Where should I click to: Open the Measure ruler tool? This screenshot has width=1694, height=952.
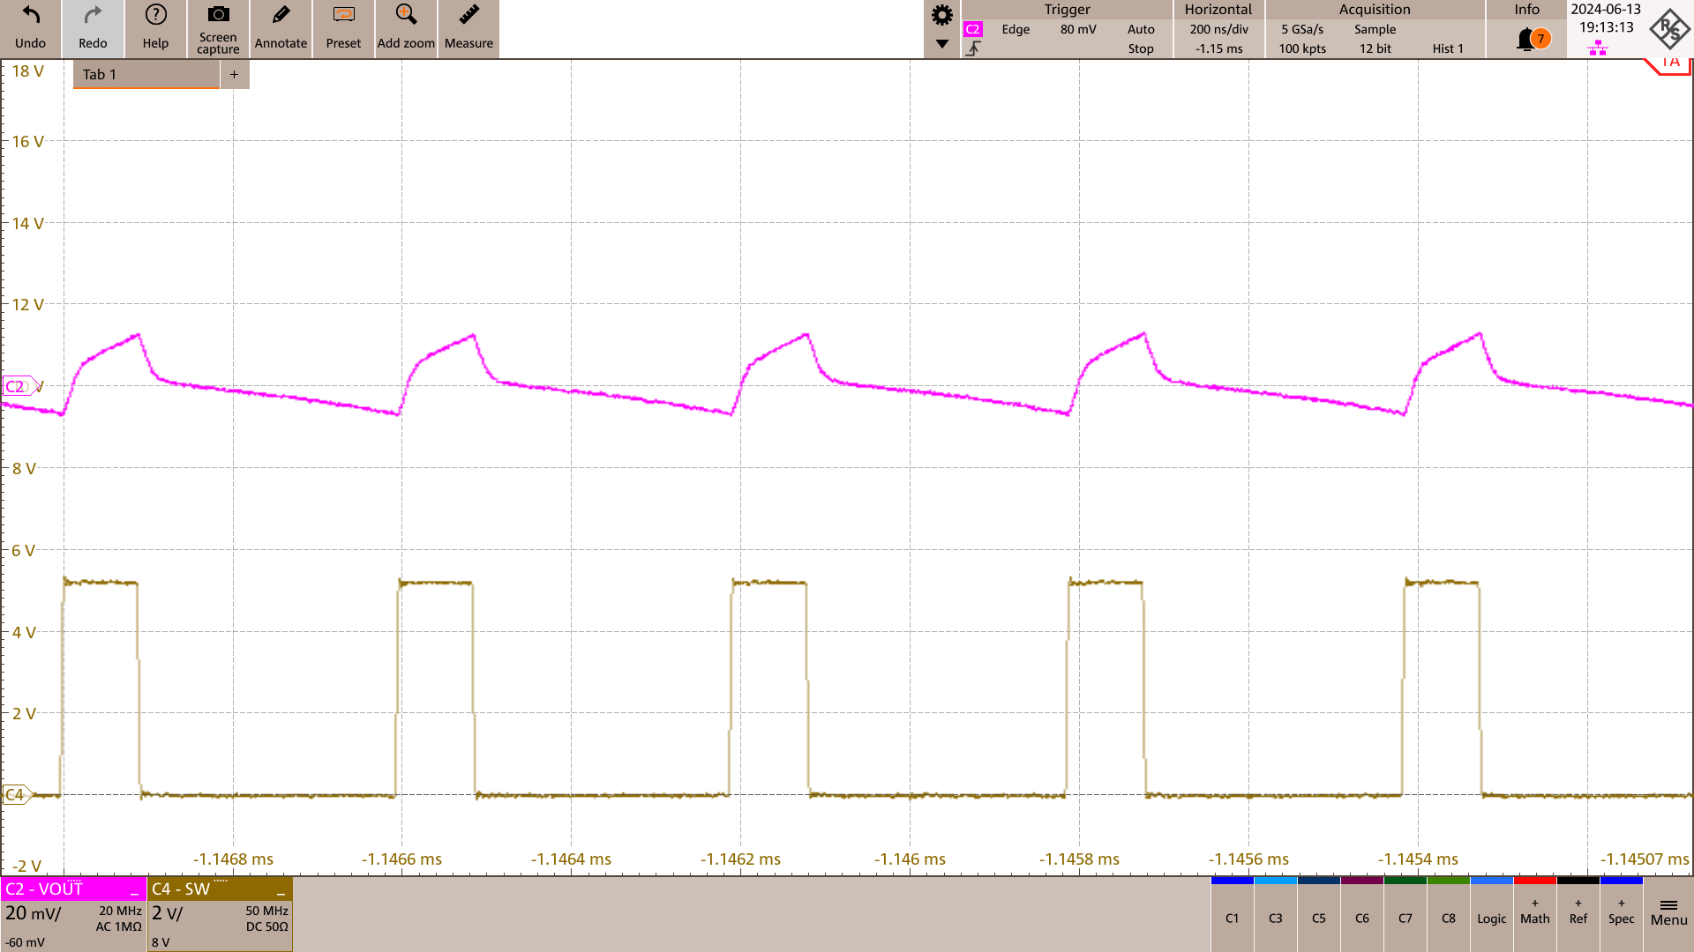[468, 15]
